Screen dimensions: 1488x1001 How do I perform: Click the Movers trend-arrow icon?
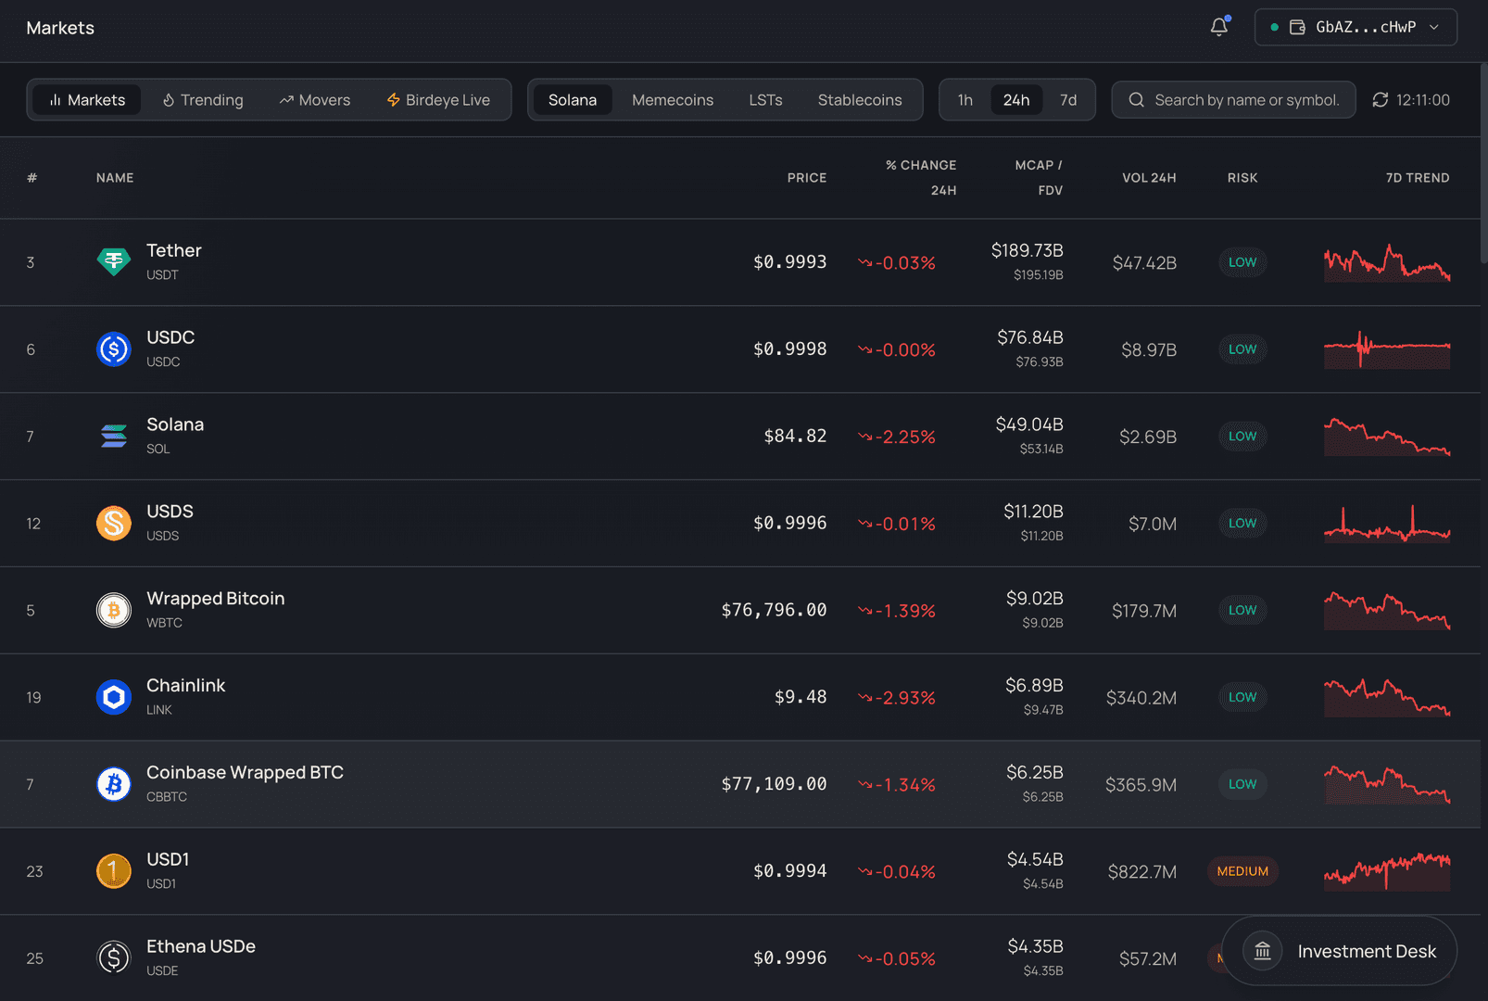pos(286,100)
